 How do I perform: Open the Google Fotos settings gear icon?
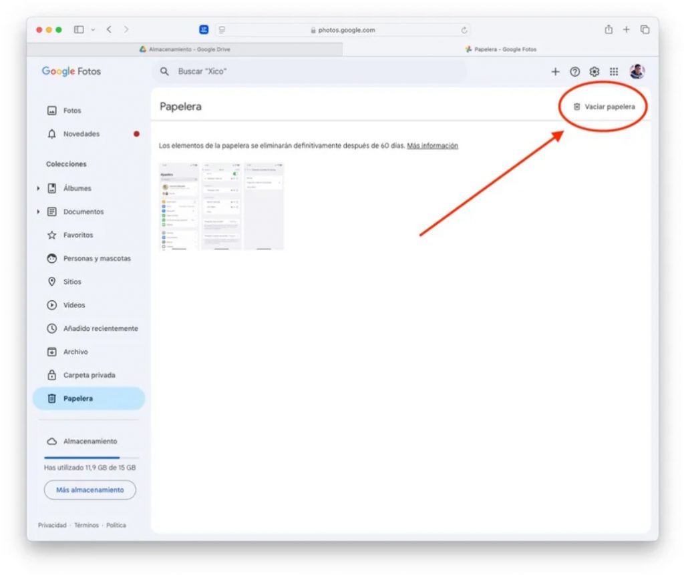pyautogui.click(x=594, y=71)
